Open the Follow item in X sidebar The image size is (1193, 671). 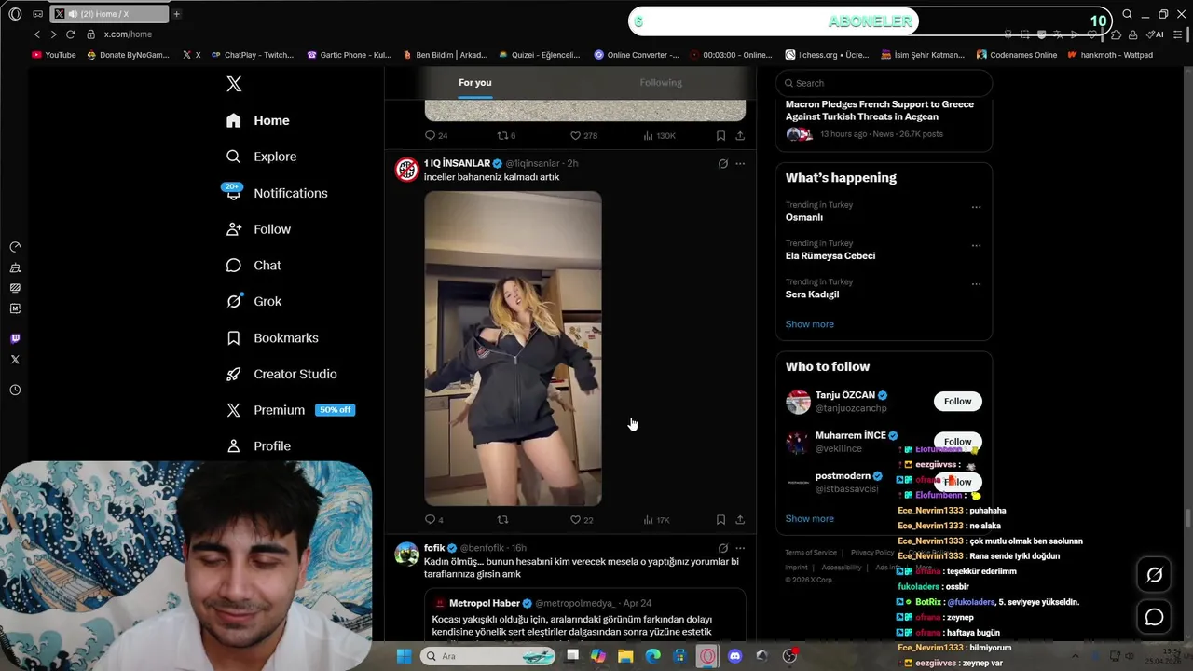tap(258, 229)
